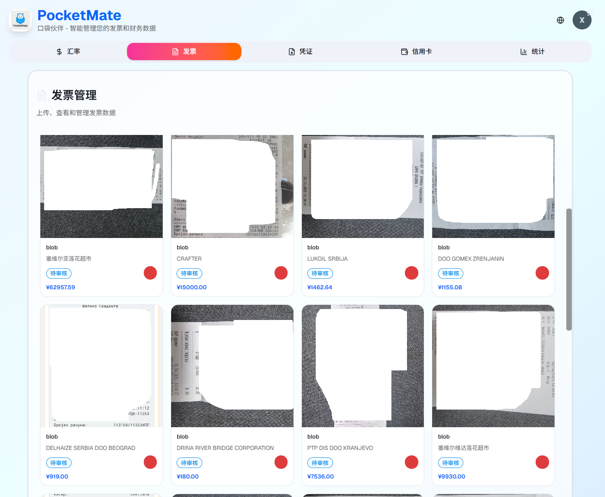605x497 pixels.
Task: Click the 凭证 voucher icon
Action: (292, 51)
